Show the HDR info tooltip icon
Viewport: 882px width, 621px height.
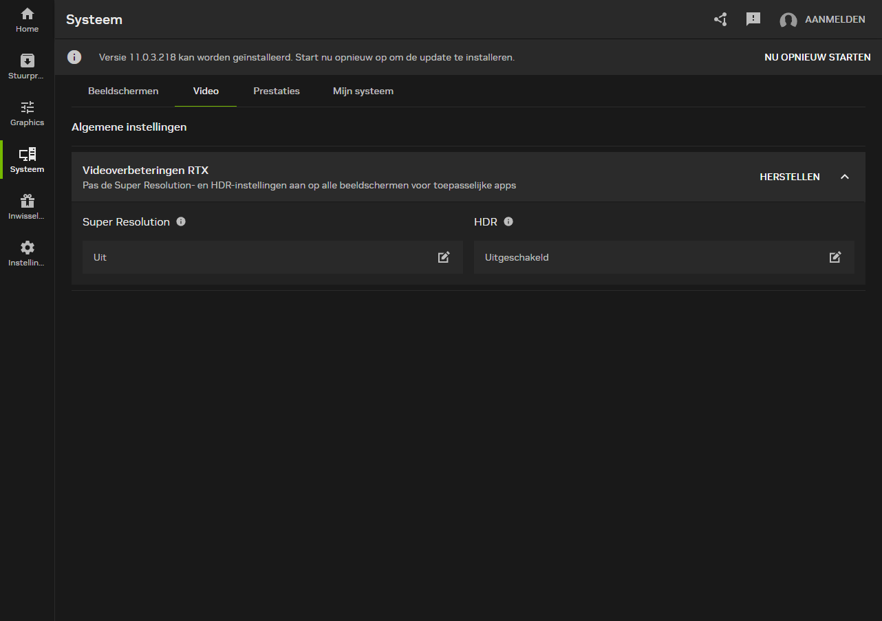pos(508,221)
